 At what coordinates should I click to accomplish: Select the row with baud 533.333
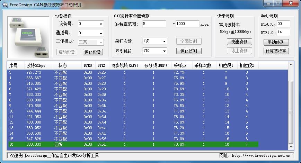coord(133,95)
